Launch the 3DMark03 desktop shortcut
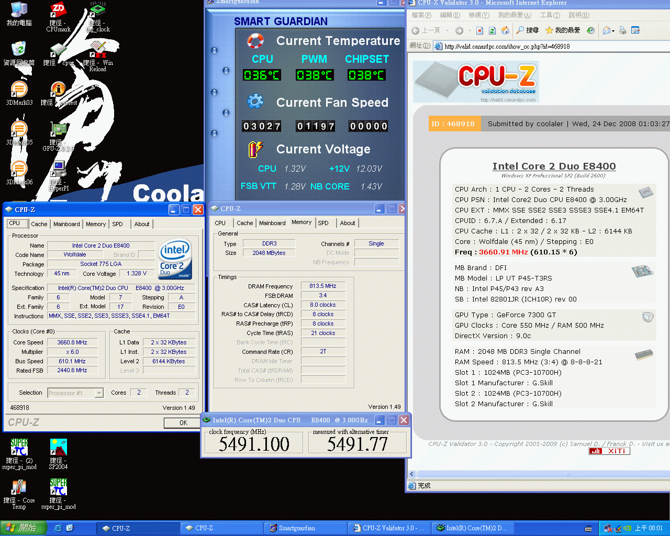This screenshot has width=670, height=536. [19, 93]
